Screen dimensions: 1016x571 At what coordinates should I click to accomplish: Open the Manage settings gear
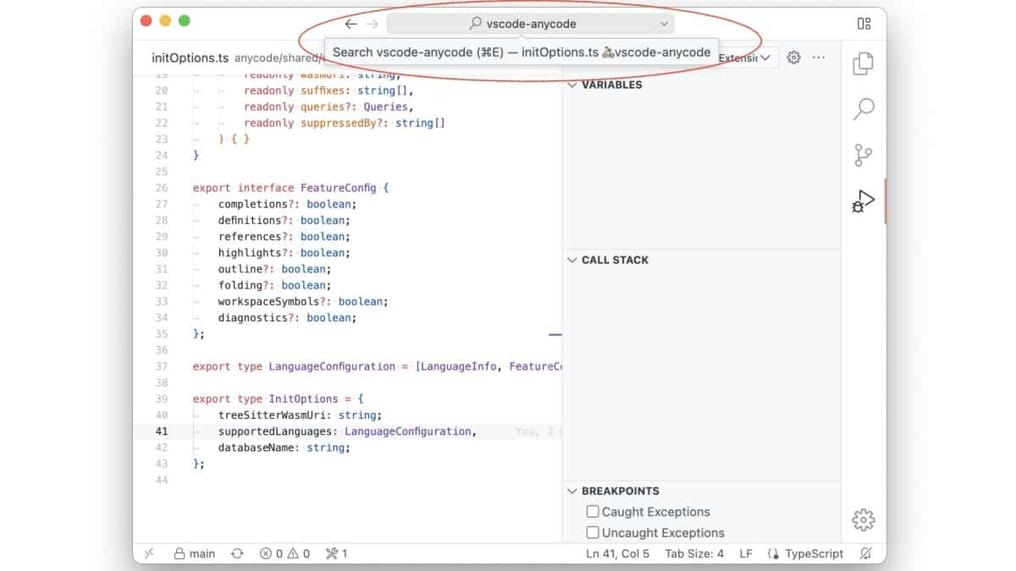coord(863,519)
